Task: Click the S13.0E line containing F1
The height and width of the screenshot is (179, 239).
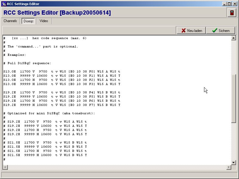Action: coord(62,76)
